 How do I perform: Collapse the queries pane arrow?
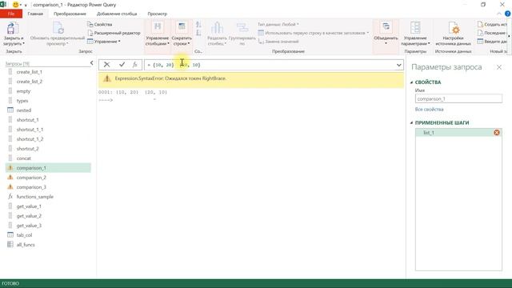(x=91, y=63)
